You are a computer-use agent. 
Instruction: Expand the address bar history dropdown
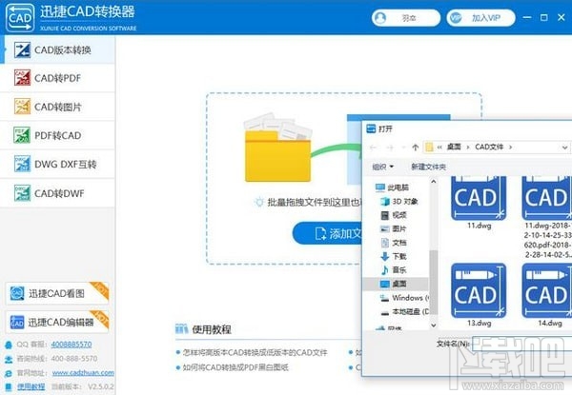click(564, 148)
